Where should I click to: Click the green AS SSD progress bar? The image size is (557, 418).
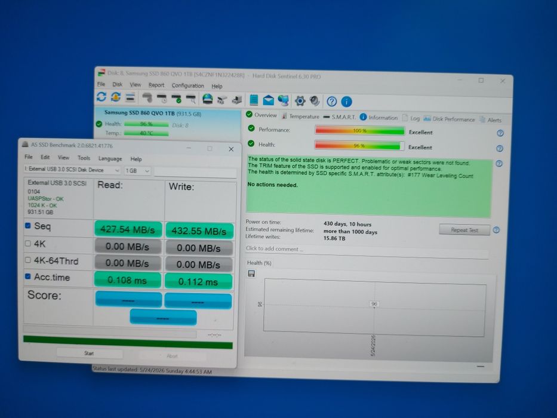point(128,342)
